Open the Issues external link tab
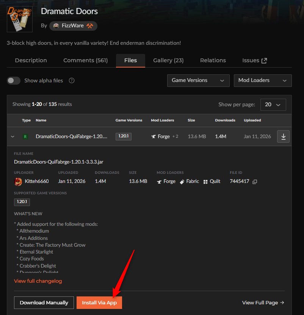304x315 pixels. click(254, 60)
